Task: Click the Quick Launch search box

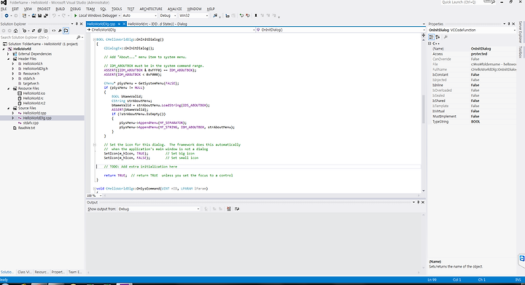Action: (467, 2)
